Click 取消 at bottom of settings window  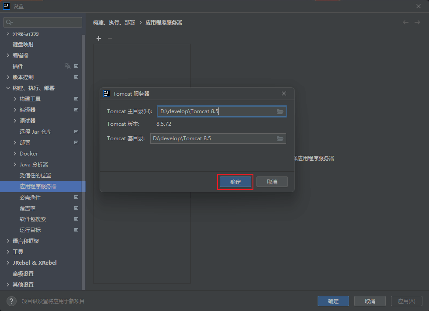click(370, 301)
